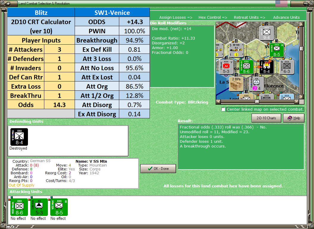314x229 pixels.
Task: Click the Combat Ratio: +11.33 line
Action: 173,38
